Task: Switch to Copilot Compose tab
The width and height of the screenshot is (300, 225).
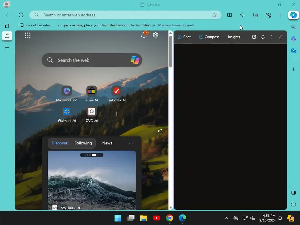Action: pos(209,37)
